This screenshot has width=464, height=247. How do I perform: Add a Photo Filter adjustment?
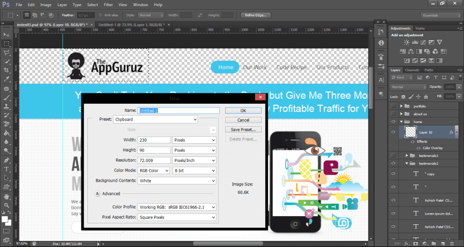(427, 51)
